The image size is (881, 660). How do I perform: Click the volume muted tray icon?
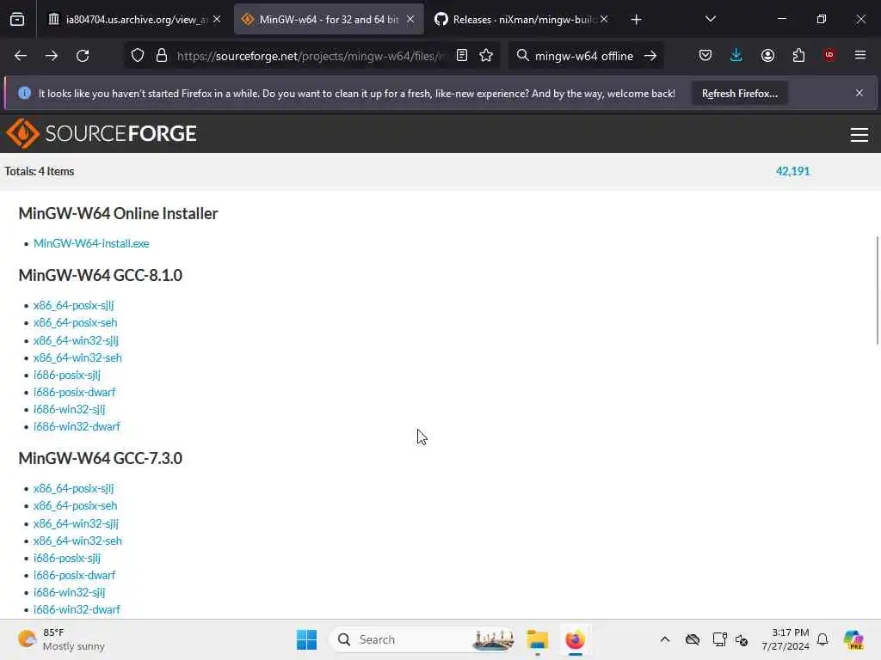pyautogui.click(x=742, y=639)
